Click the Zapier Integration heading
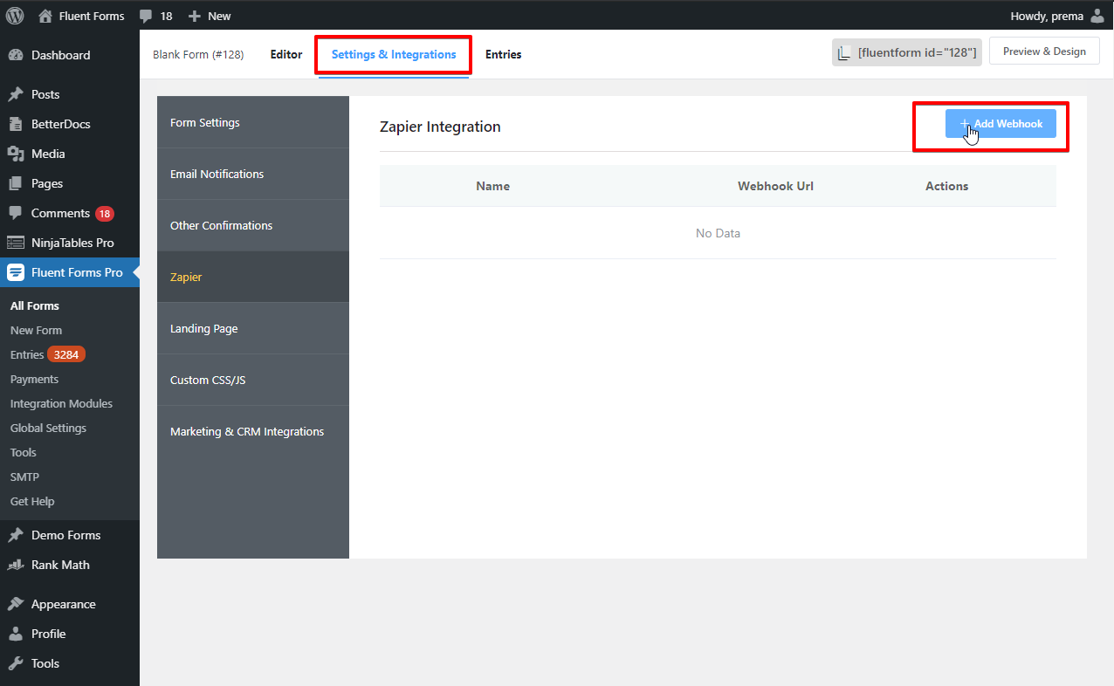 tap(440, 127)
